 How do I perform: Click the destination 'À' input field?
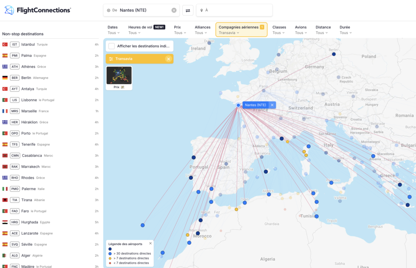[234, 10]
